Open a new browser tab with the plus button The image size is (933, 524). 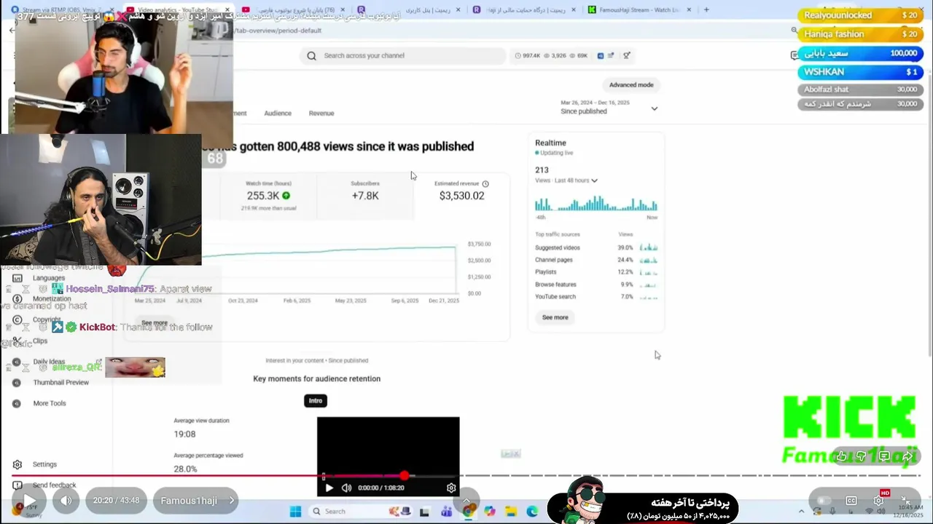706,9
